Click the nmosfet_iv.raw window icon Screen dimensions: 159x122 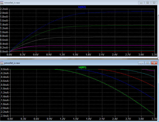pyautogui.click(x=2, y=2)
